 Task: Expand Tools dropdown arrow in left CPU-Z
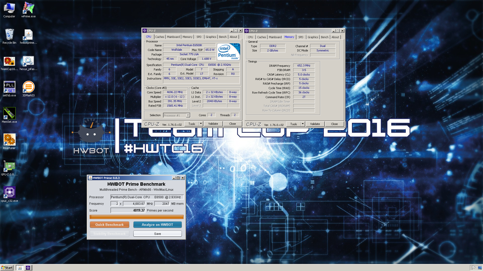[201, 124]
